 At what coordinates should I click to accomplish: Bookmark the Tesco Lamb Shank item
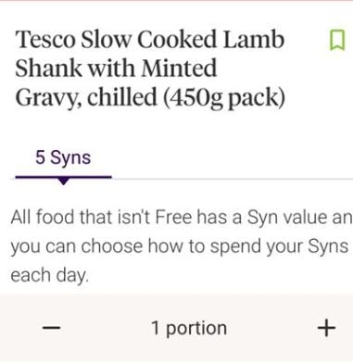[x=337, y=40]
